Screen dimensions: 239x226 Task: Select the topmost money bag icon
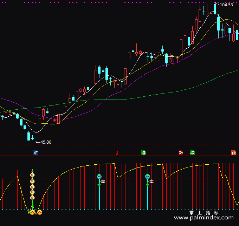pyautogui.click(x=32, y=175)
